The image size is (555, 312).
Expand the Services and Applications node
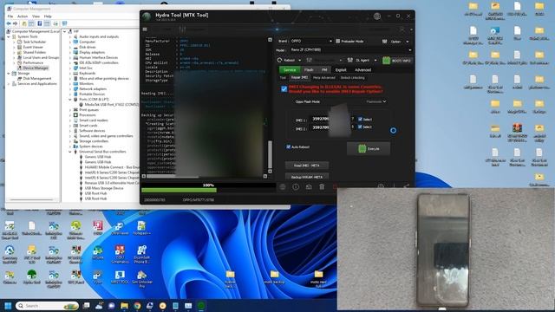[9, 84]
